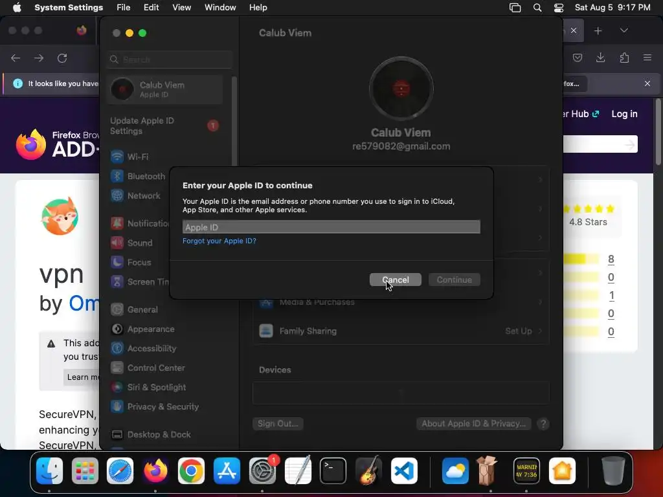Open Visual Studio Code from the Dock
The image size is (663, 497).
pos(404,471)
